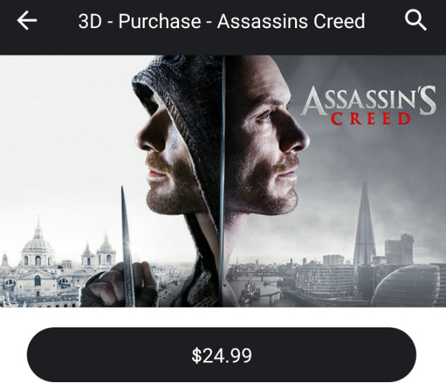Open search with the magnifying glass
Screen dimensions: 446x389
click(x=416, y=20)
